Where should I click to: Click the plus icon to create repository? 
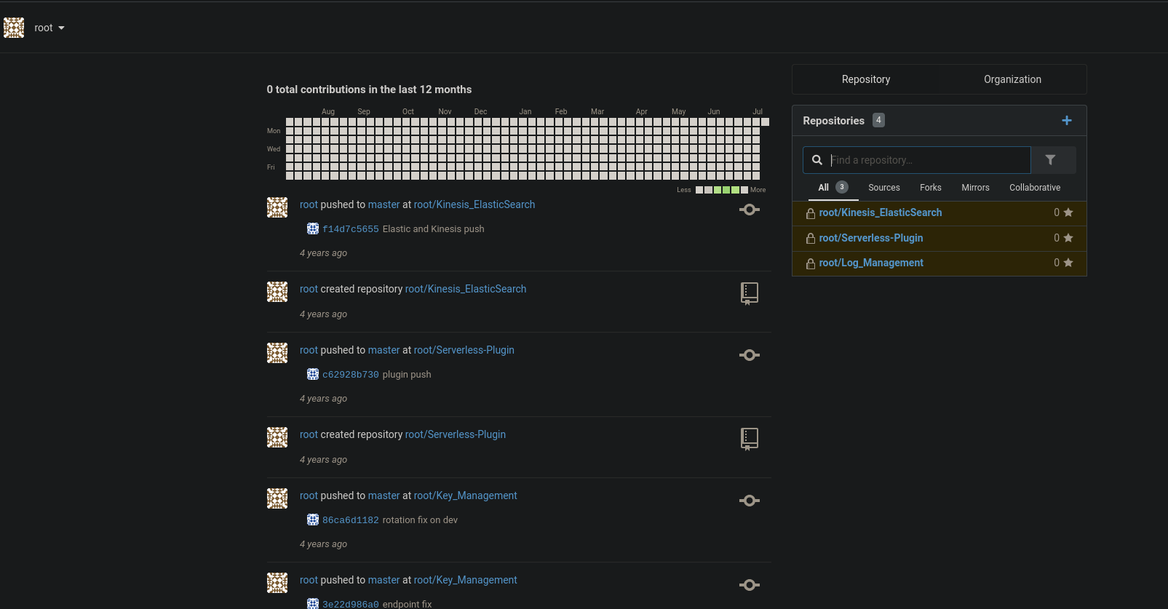click(1067, 121)
